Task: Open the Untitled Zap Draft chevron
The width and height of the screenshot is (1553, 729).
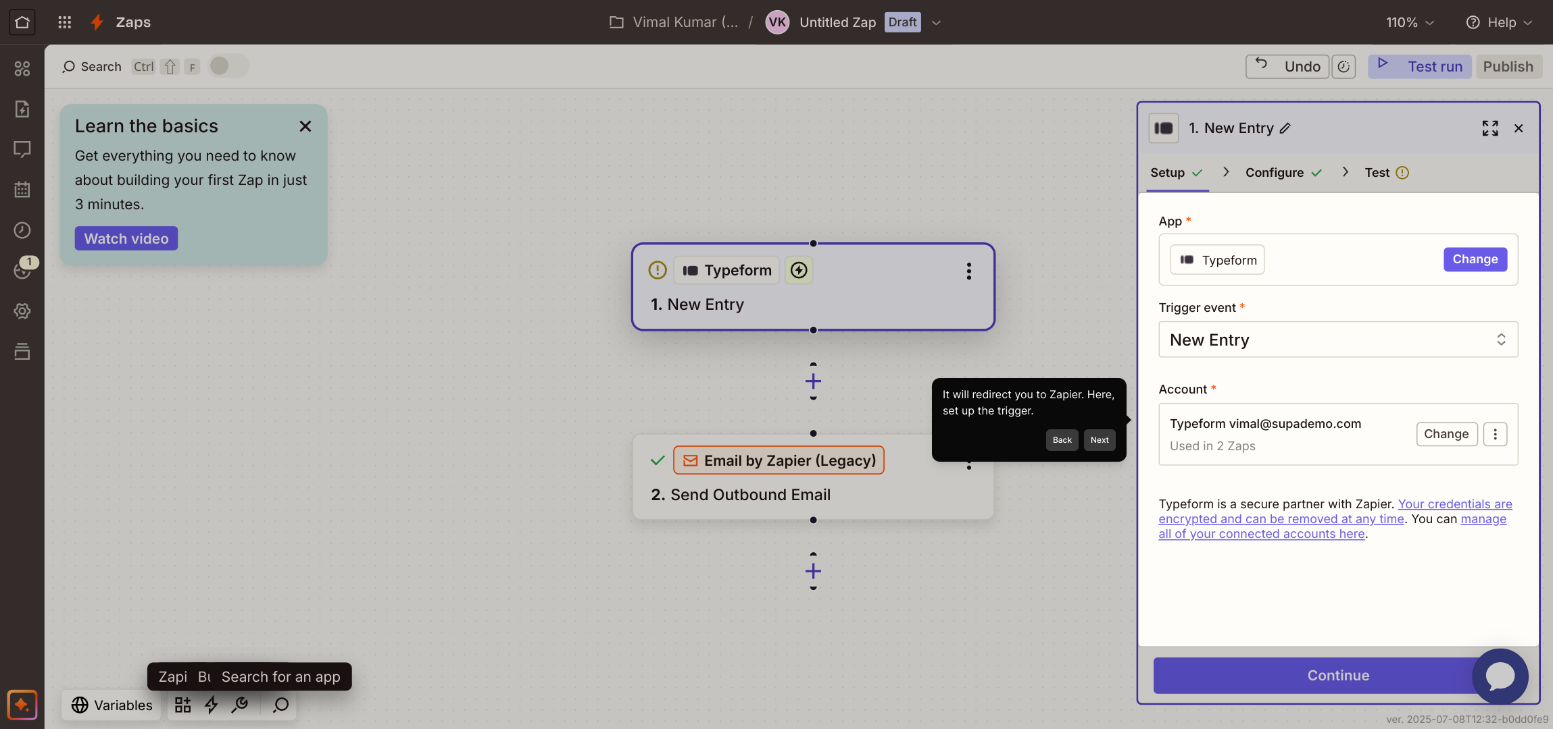Action: (936, 22)
